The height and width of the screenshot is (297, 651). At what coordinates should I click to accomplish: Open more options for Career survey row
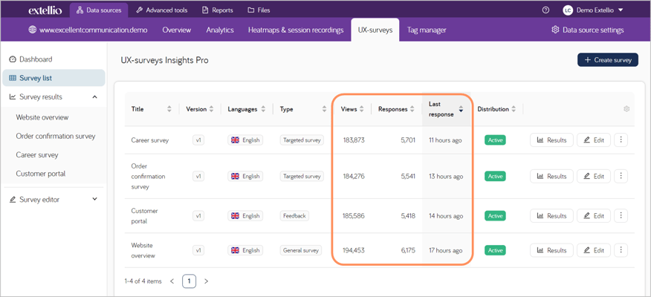tap(621, 140)
